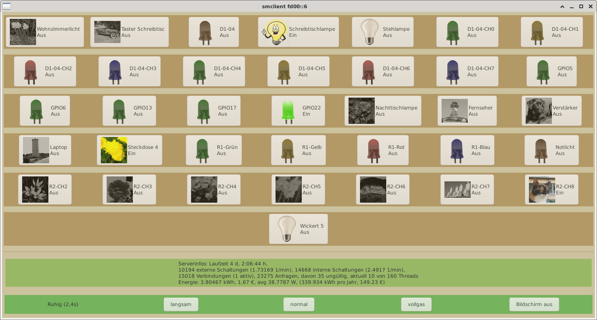Click the light bulb icon next to Stehlampe
The image size is (597, 320).
(370, 32)
